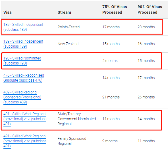Select the 4 months cell
This screenshot has height=152, width=168.
click(x=110, y=61)
